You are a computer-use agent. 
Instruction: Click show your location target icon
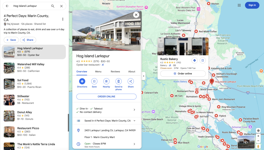point(258,131)
